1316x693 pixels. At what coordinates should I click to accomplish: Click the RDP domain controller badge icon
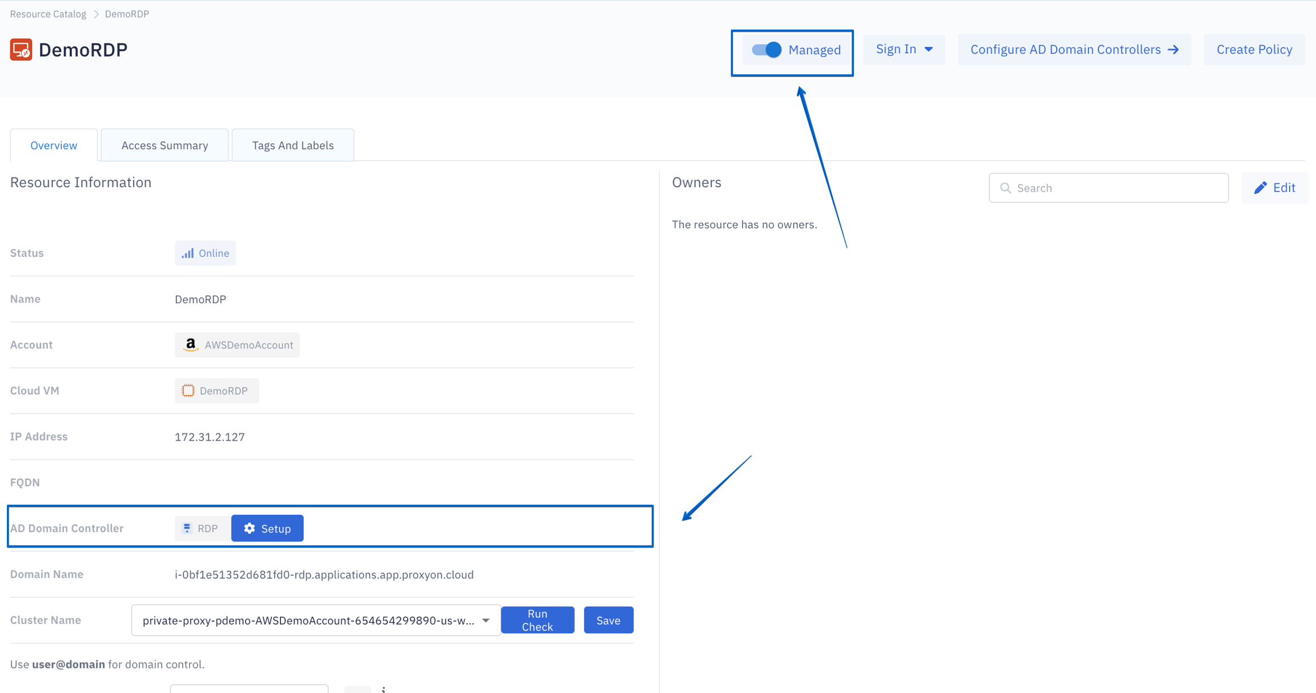[x=187, y=529]
